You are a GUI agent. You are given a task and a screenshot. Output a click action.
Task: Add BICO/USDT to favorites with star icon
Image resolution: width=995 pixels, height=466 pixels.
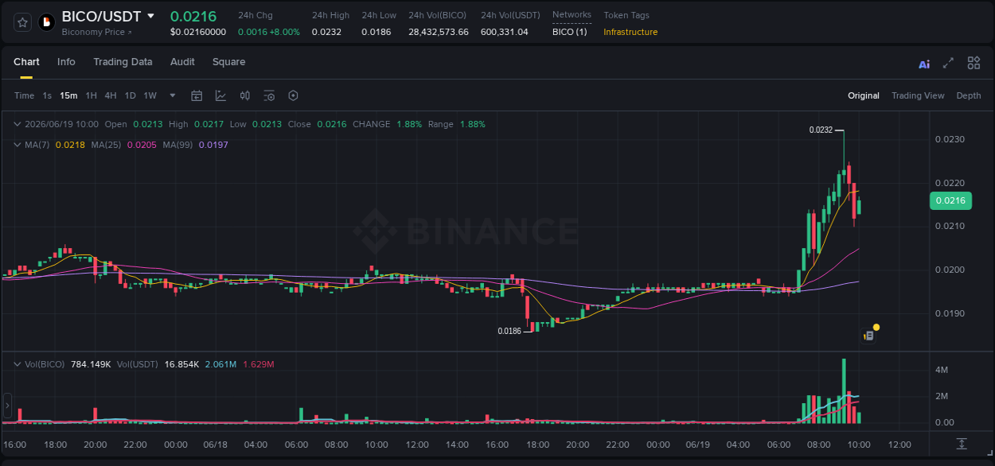tap(23, 22)
